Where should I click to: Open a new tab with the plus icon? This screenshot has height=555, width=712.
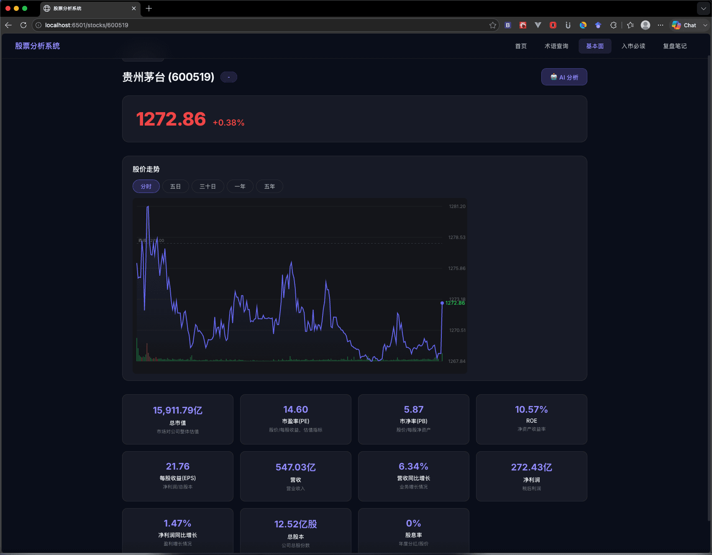point(149,8)
